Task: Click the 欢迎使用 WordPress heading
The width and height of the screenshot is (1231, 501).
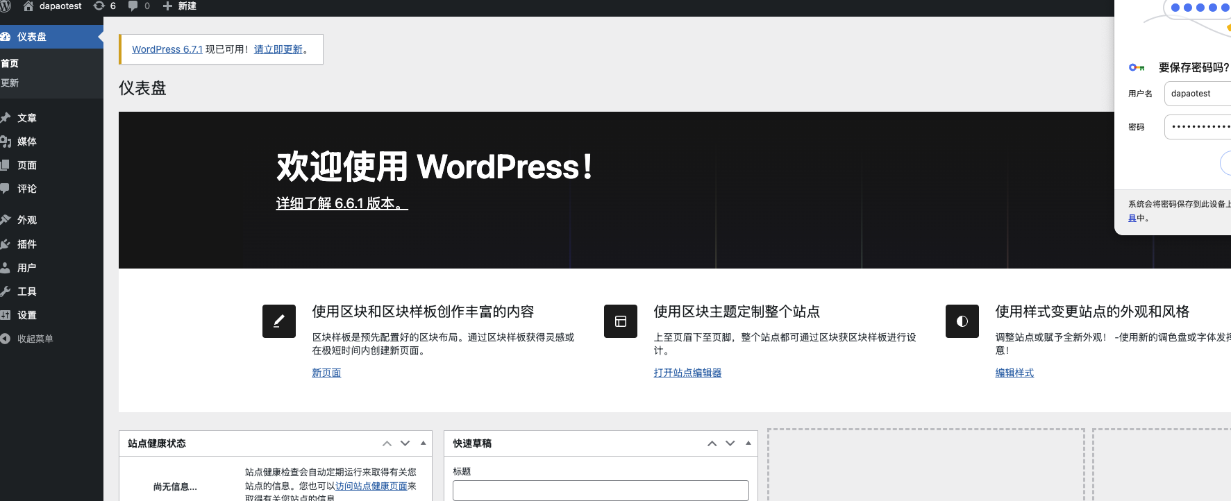Action: tap(435, 167)
